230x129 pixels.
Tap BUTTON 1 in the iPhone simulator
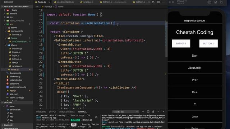(x=181, y=44)
